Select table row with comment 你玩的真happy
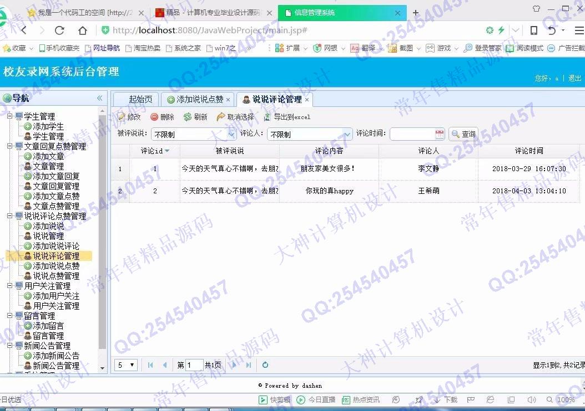Screen dimensions: 585x411 point(345,191)
